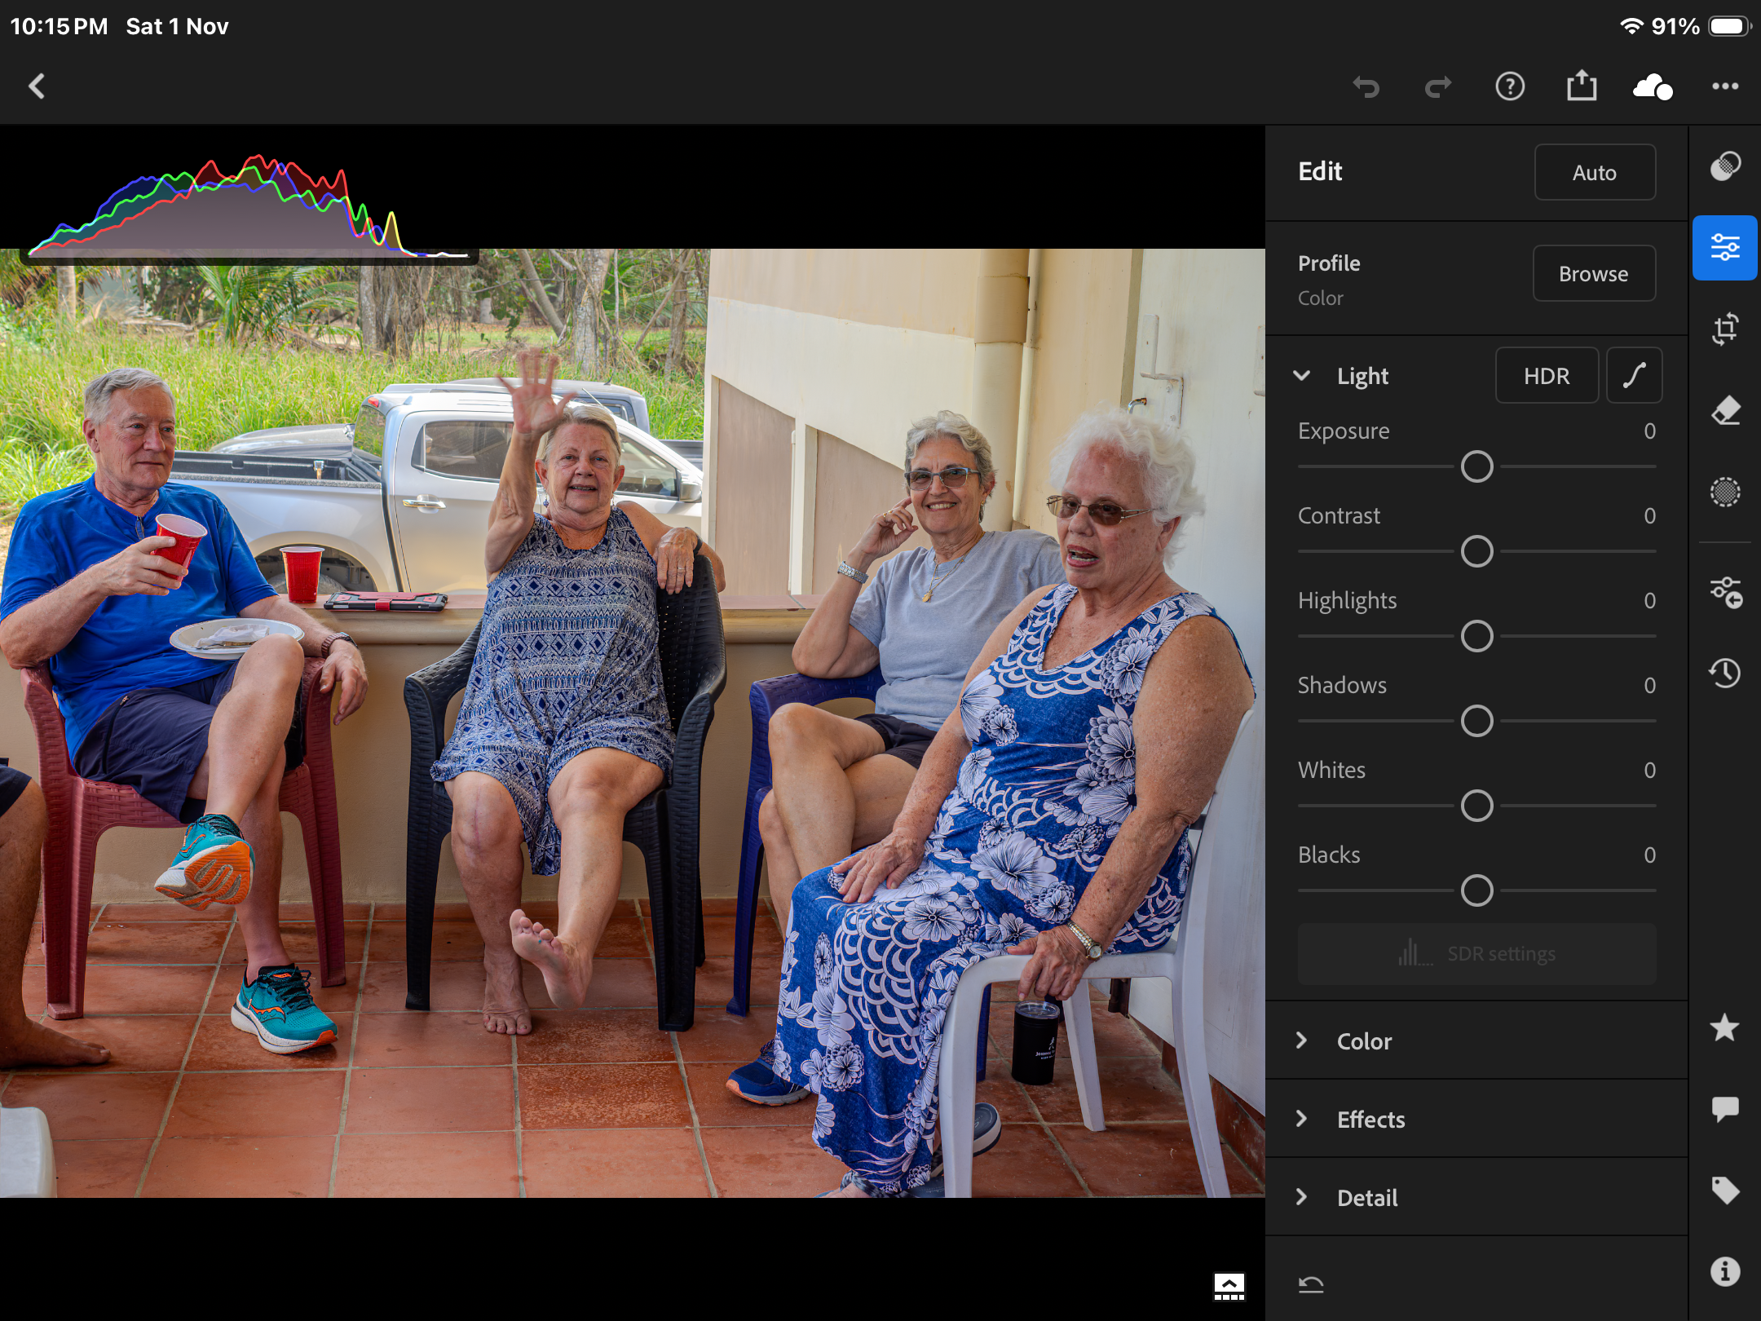Expand the Detail panel
1761x1321 pixels.
point(1367,1198)
